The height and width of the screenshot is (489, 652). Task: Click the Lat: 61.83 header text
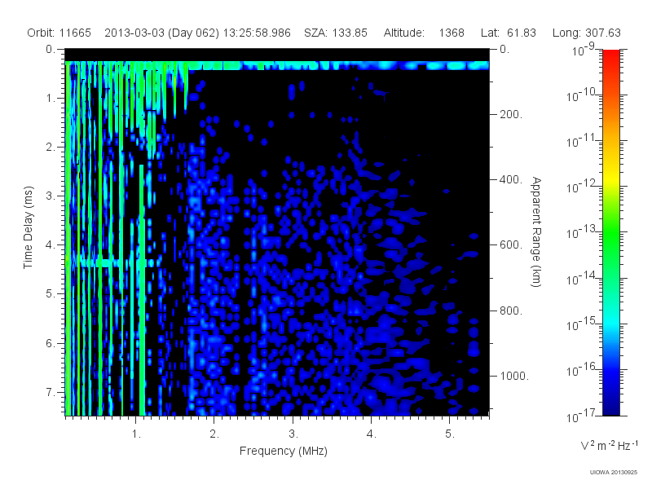click(508, 33)
